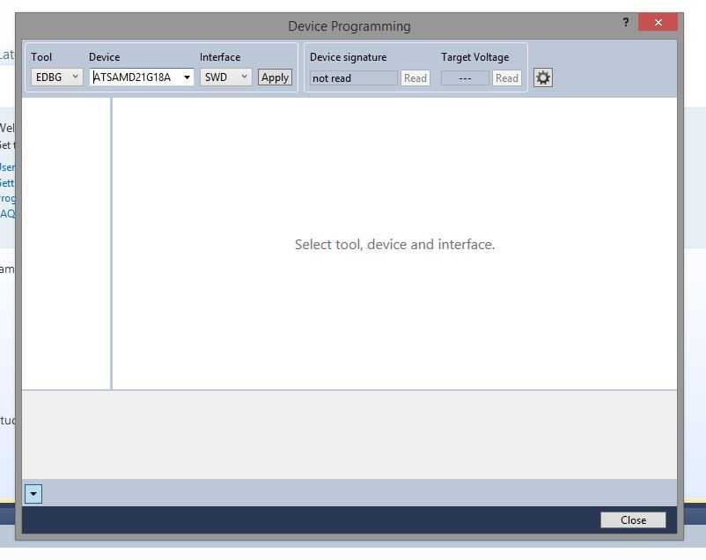Click the Device signature label
Screen dimensions: 706x560
pyautogui.click(x=348, y=57)
